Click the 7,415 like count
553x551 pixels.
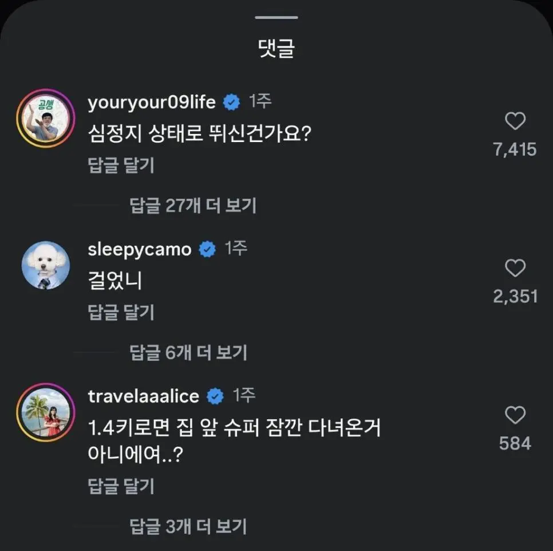point(515,150)
